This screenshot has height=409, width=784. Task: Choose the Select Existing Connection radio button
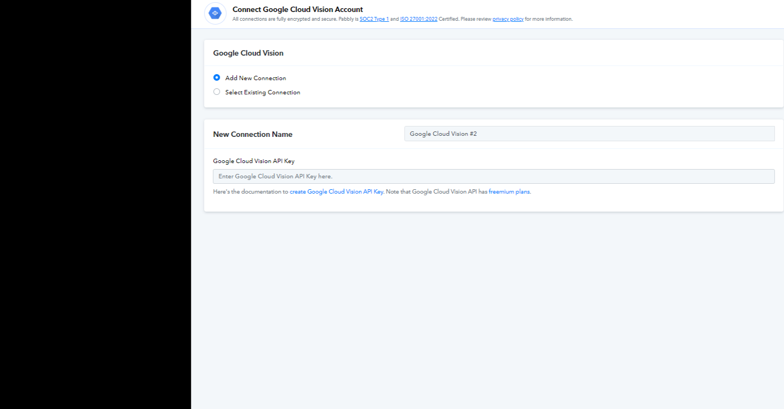point(217,92)
